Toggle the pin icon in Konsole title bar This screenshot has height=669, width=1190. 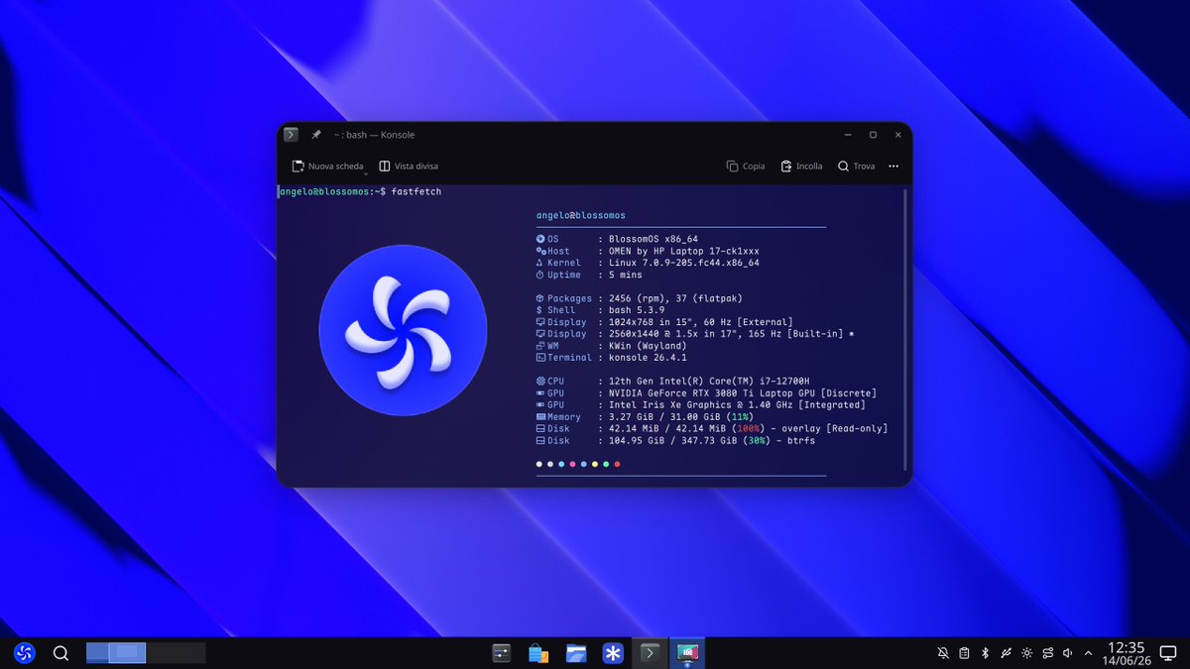[316, 135]
